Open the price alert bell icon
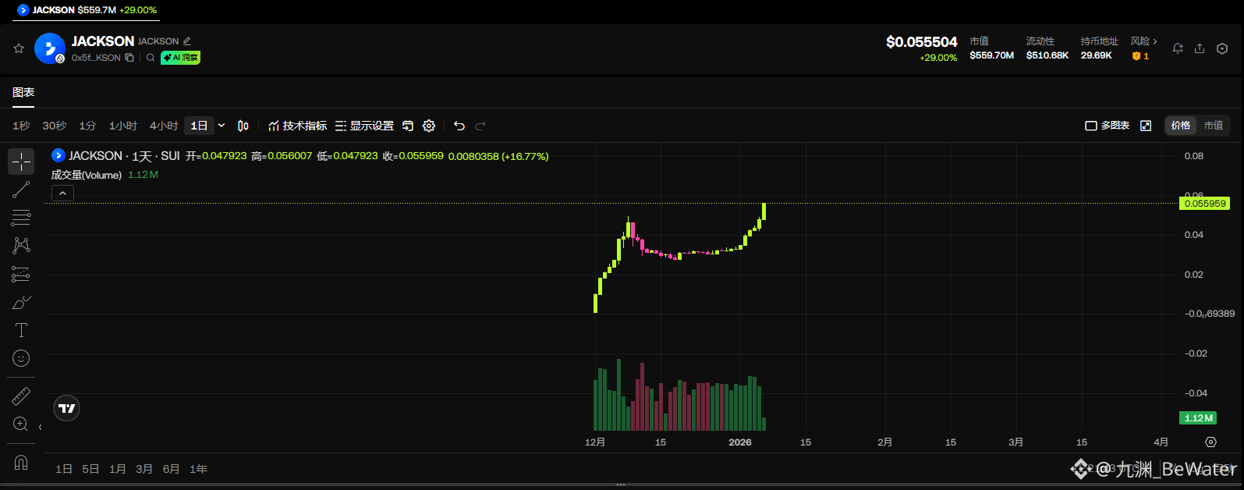Image resolution: width=1244 pixels, height=490 pixels. coord(1178,48)
